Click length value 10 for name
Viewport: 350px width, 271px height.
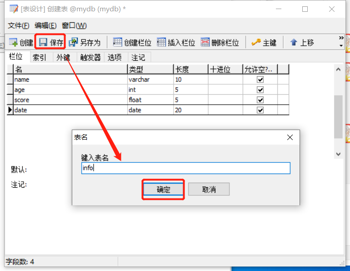[x=191, y=79]
